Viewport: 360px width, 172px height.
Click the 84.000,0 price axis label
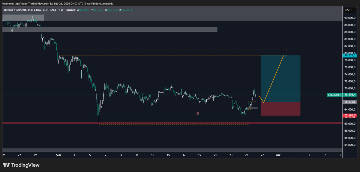point(350,39)
